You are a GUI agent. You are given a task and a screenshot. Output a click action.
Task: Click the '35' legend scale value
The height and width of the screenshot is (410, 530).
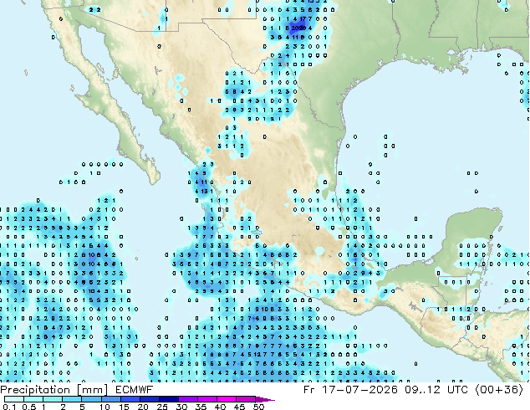coord(201,407)
